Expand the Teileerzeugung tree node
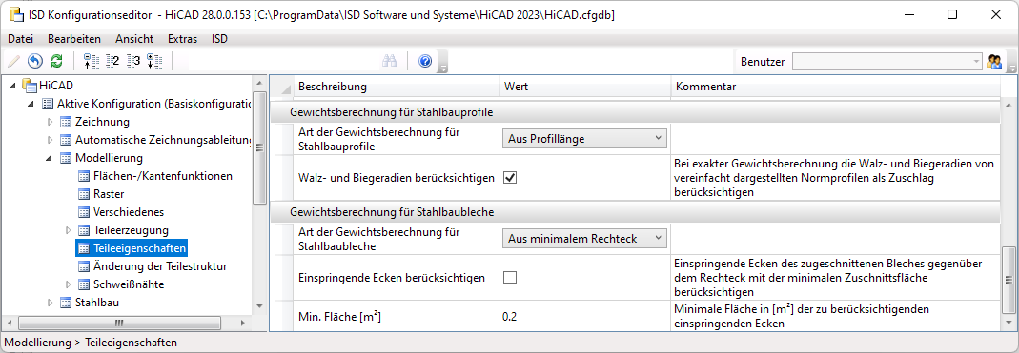Viewport: 1019px width, 353px height. coord(69,230)
